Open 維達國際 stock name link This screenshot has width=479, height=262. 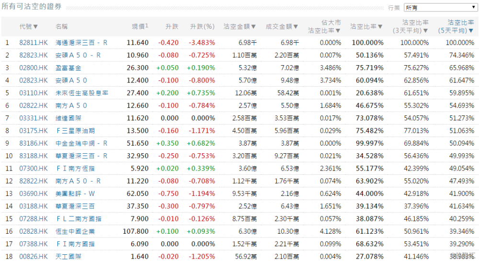[x=68, y=118]
